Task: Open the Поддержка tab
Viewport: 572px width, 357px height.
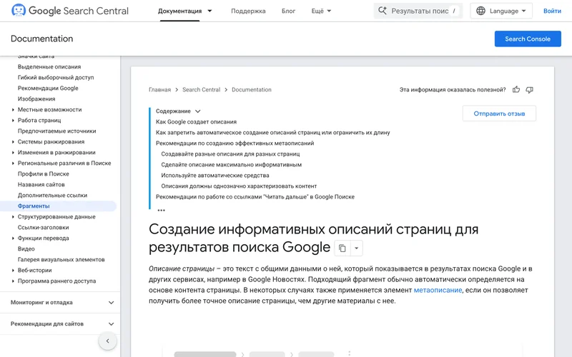Action: 248,11
